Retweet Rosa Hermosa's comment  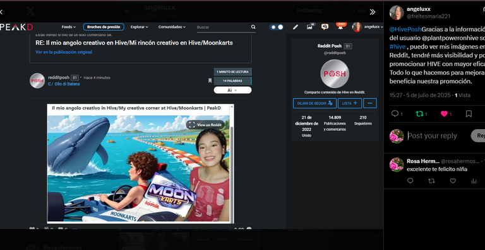tap(431, 181)
